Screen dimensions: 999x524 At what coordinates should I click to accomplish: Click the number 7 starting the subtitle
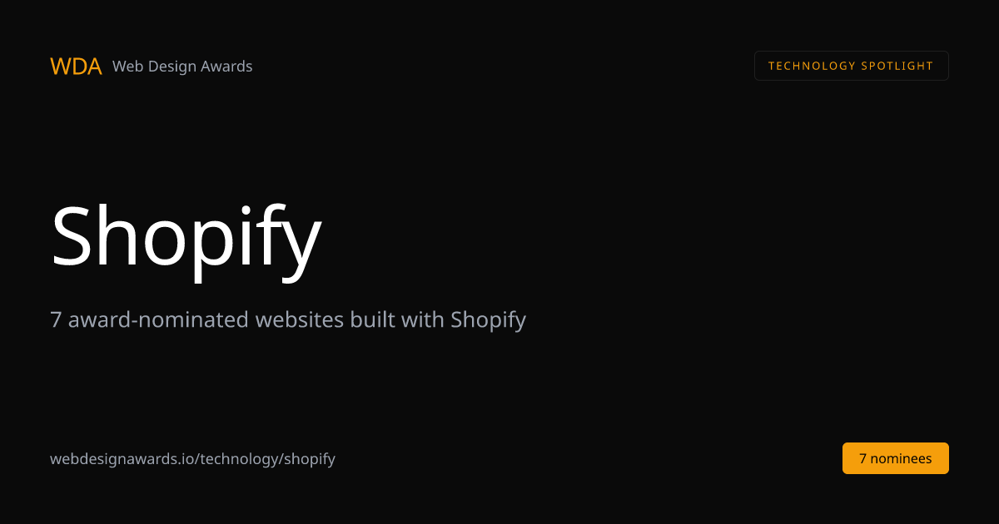pyautogui.click(x=57, y=320)
